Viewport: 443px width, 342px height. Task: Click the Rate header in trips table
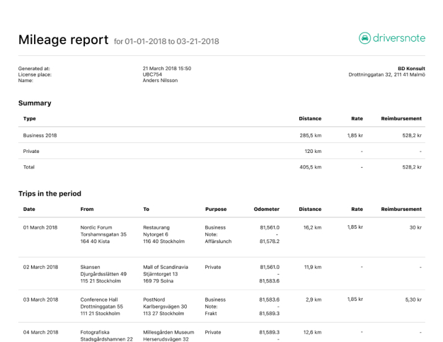point(357,209)
